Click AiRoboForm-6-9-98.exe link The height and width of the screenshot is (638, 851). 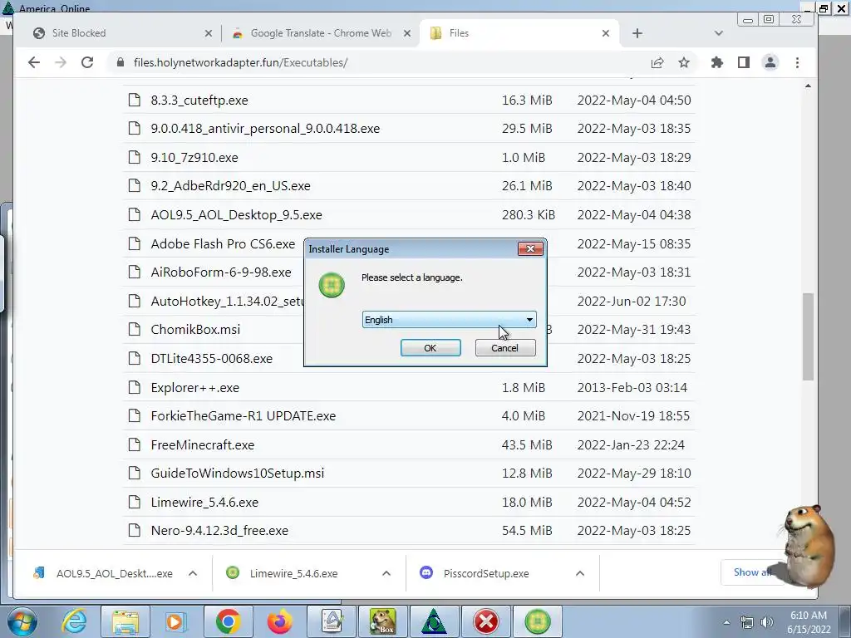(221, 272)
